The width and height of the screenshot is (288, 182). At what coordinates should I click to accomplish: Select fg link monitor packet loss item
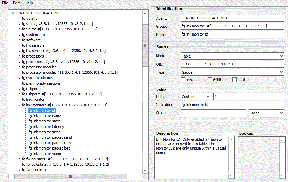49,148
